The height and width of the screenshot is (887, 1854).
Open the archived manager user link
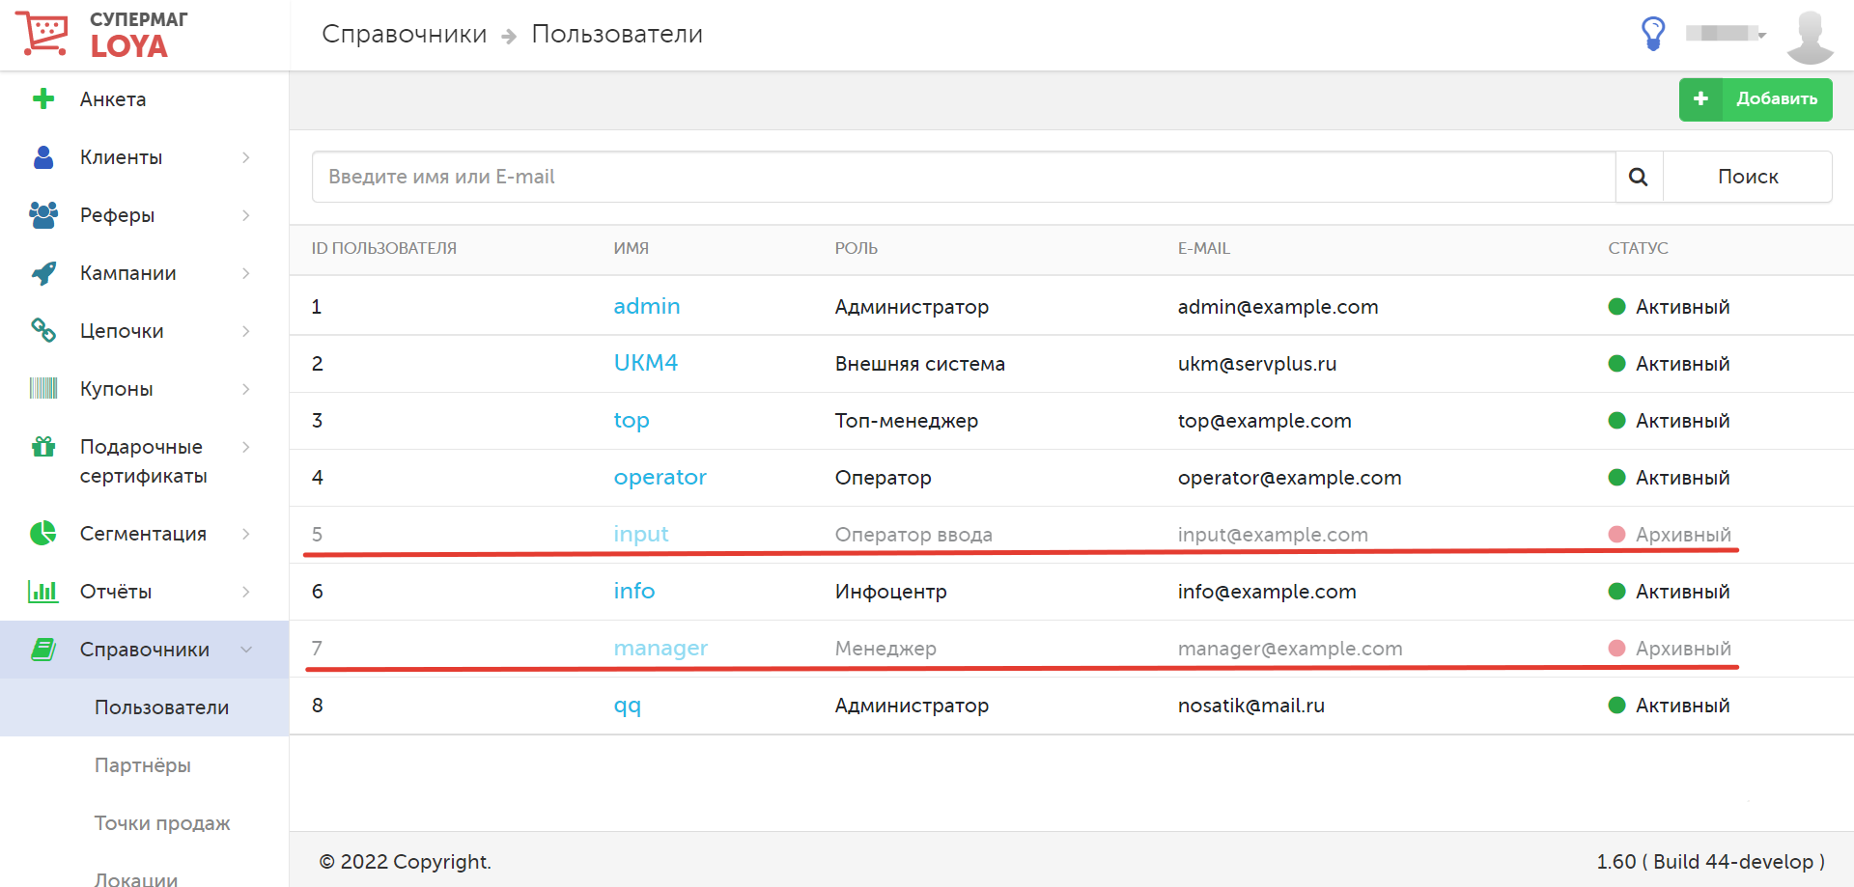pos(660,649)
